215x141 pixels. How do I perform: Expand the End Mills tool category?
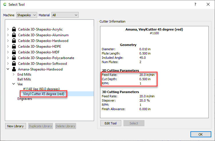point(13,74)
